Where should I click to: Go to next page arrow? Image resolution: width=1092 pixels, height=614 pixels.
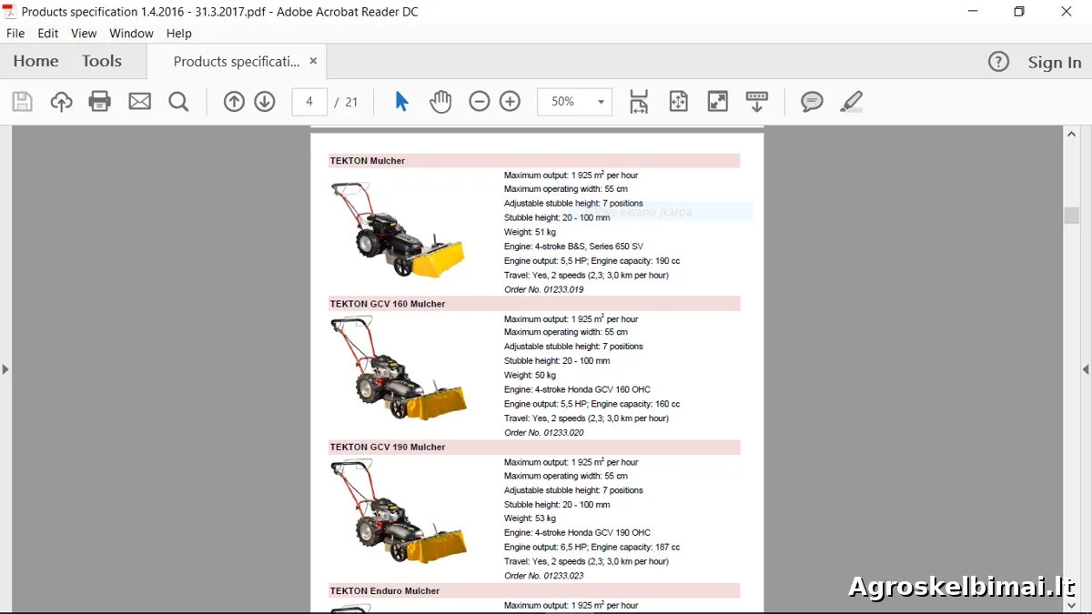point(265,102)
